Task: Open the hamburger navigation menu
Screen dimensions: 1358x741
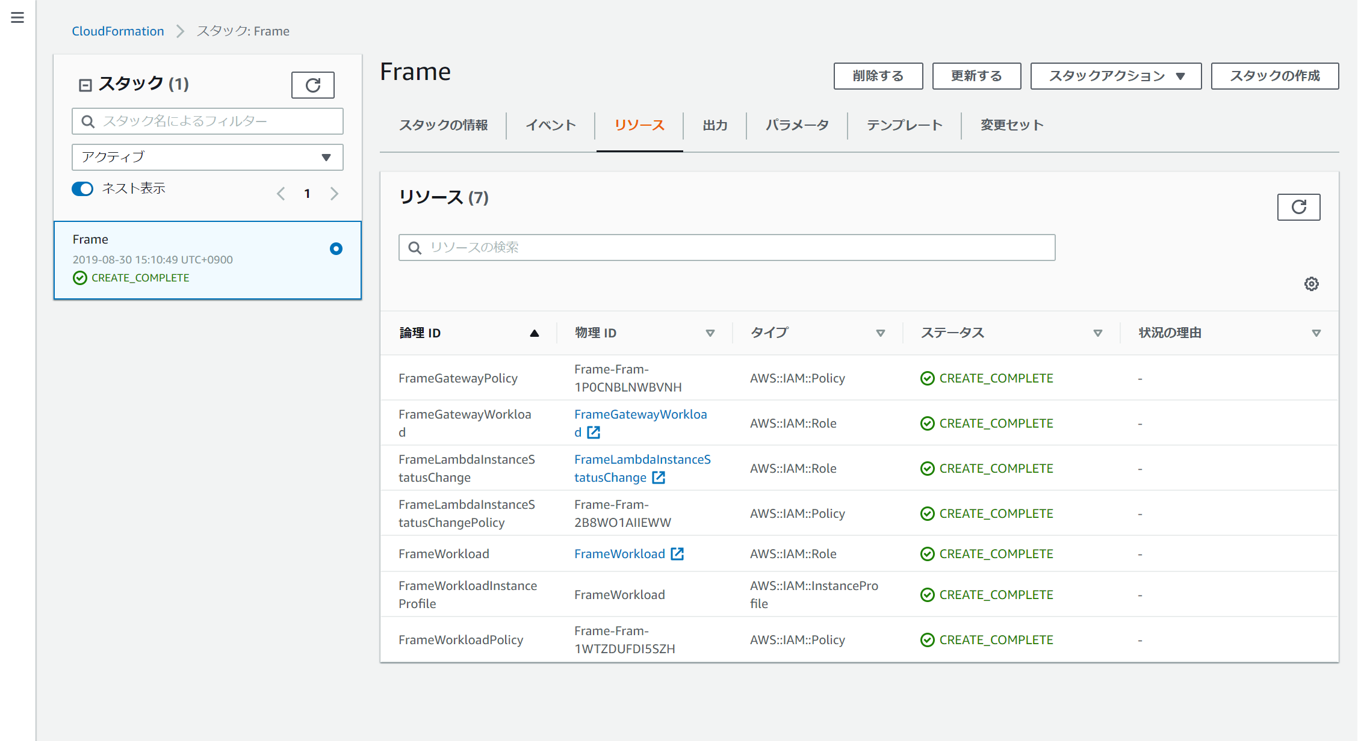Action: pyautogui.click(x=17, y=17)
